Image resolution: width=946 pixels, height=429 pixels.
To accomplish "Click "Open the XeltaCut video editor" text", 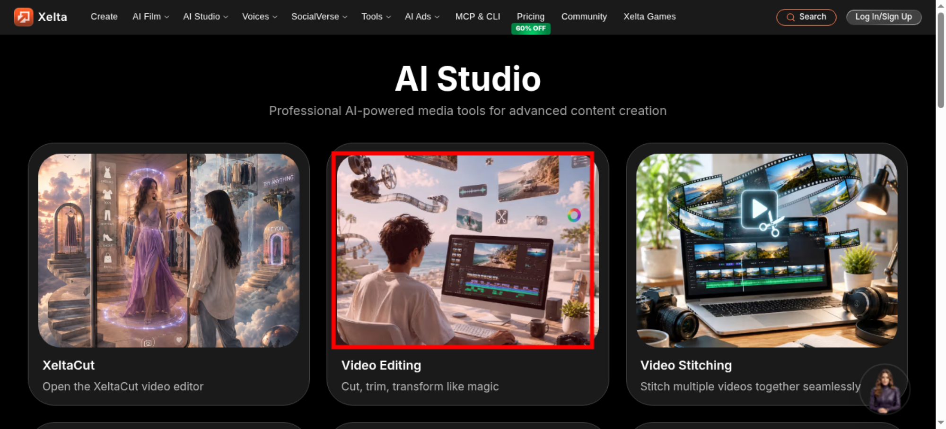I will coord(123,386).
